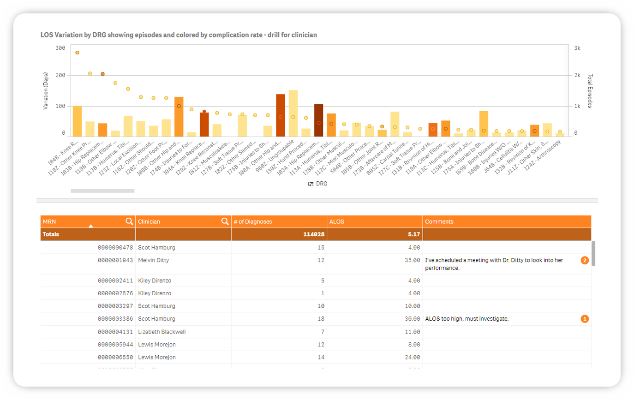Click the table's vertical scrollbar thumb
The width and height of the screenshot is (634, 400).
pyautogui.click(x=594, y=253)
